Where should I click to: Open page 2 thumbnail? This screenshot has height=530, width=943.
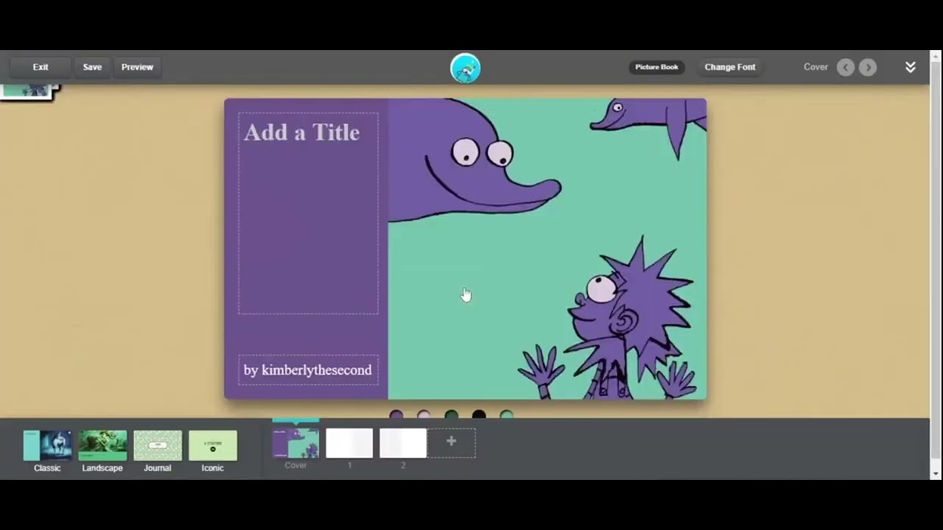pos(403,443)
